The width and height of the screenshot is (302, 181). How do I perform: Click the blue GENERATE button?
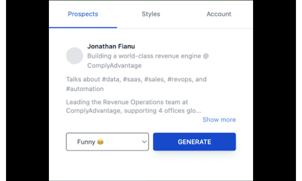[194, 142]
